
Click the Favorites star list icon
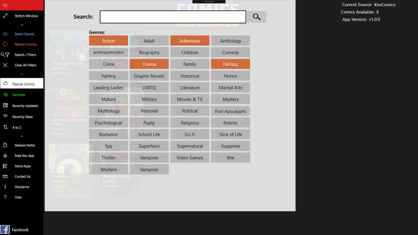5,95
